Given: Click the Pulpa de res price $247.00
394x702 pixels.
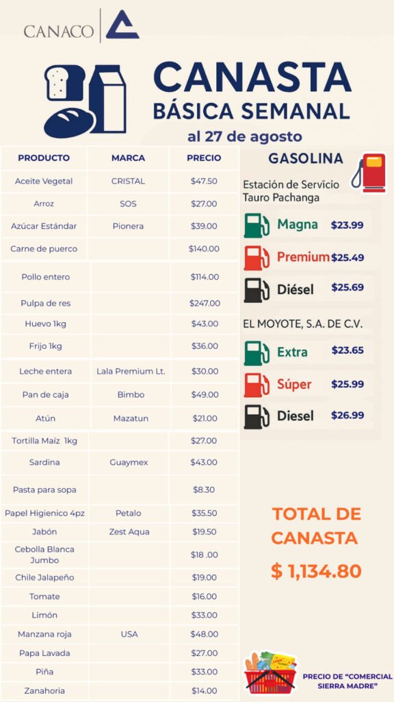Looking at the screenshot, I should [x=205, y=303].
